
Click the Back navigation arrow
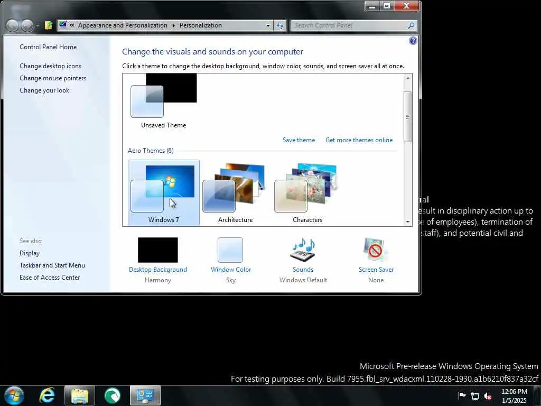tap(13, 25)
